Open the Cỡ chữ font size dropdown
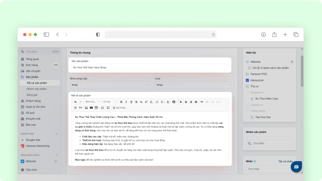The image size is (322, 181). point(110,102)
